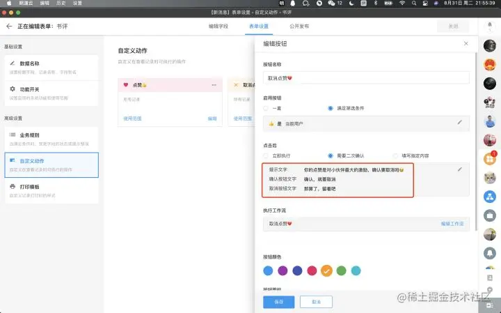Click the 自定义动作 page heading
This screenshot has height=313, width=501.
pos(133,51)
